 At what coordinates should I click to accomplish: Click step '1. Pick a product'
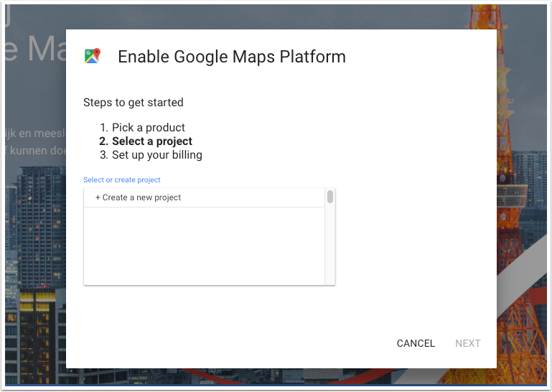point(142,128)
